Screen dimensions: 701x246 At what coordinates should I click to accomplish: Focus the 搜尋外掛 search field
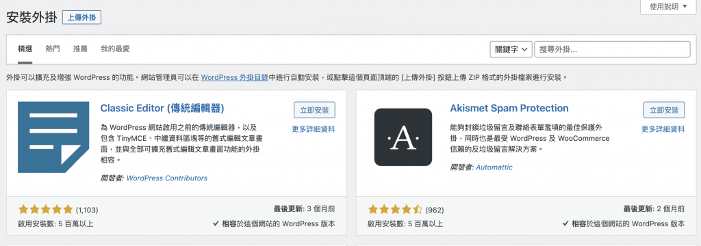pos(612,50)
